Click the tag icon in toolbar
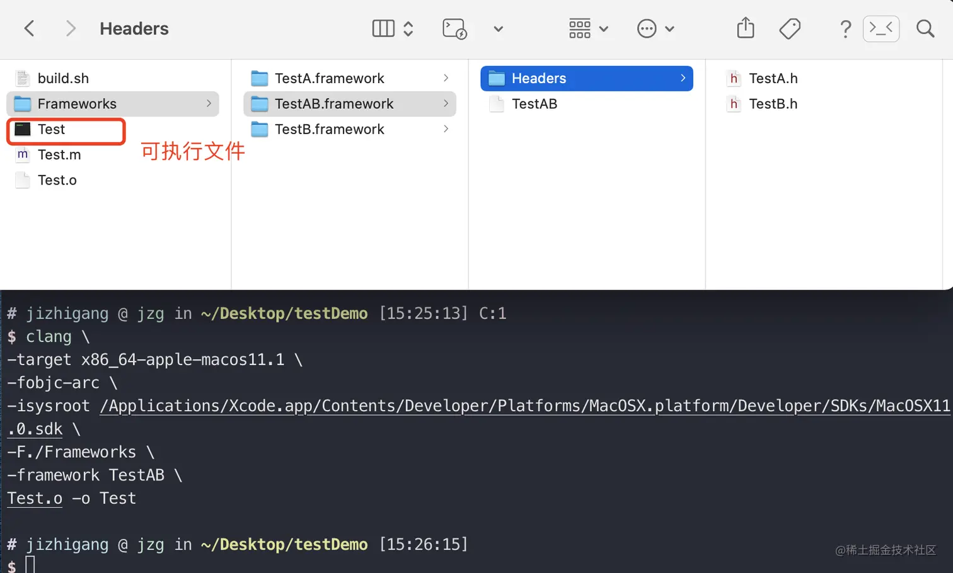 pyautogui.click(x=790, y=28)
